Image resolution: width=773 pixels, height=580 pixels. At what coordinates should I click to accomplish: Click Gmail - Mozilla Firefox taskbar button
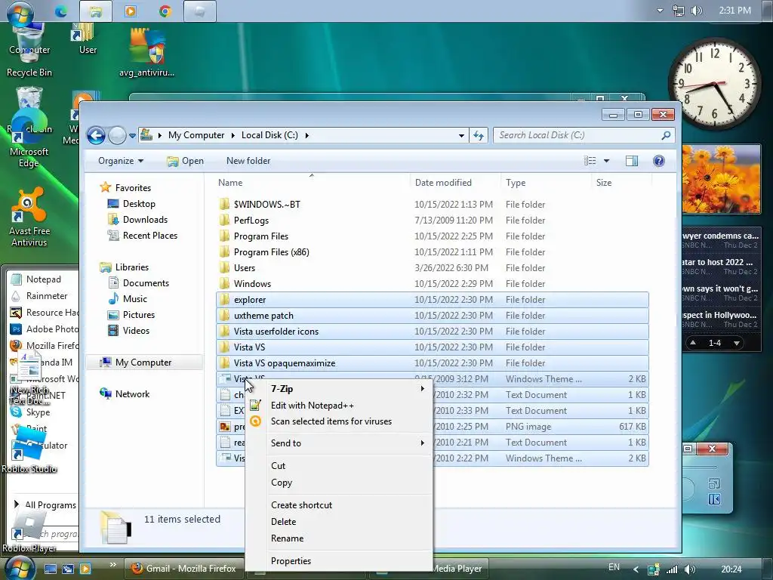184,569
